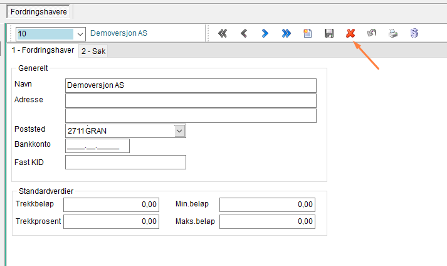Click the Trekkprosent label
447x266 pixels.
coord(38,221)
